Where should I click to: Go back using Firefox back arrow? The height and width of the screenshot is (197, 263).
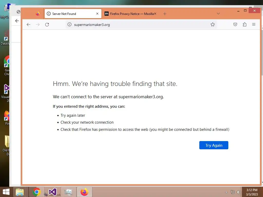pyautogui.click(x=29, y=25)
